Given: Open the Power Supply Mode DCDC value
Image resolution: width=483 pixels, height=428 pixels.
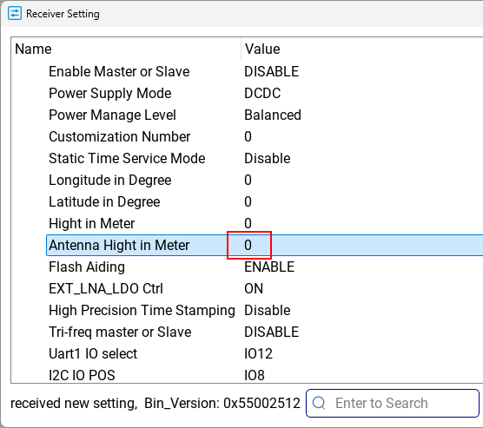Looking at the screenshot, I should point(262,93).
